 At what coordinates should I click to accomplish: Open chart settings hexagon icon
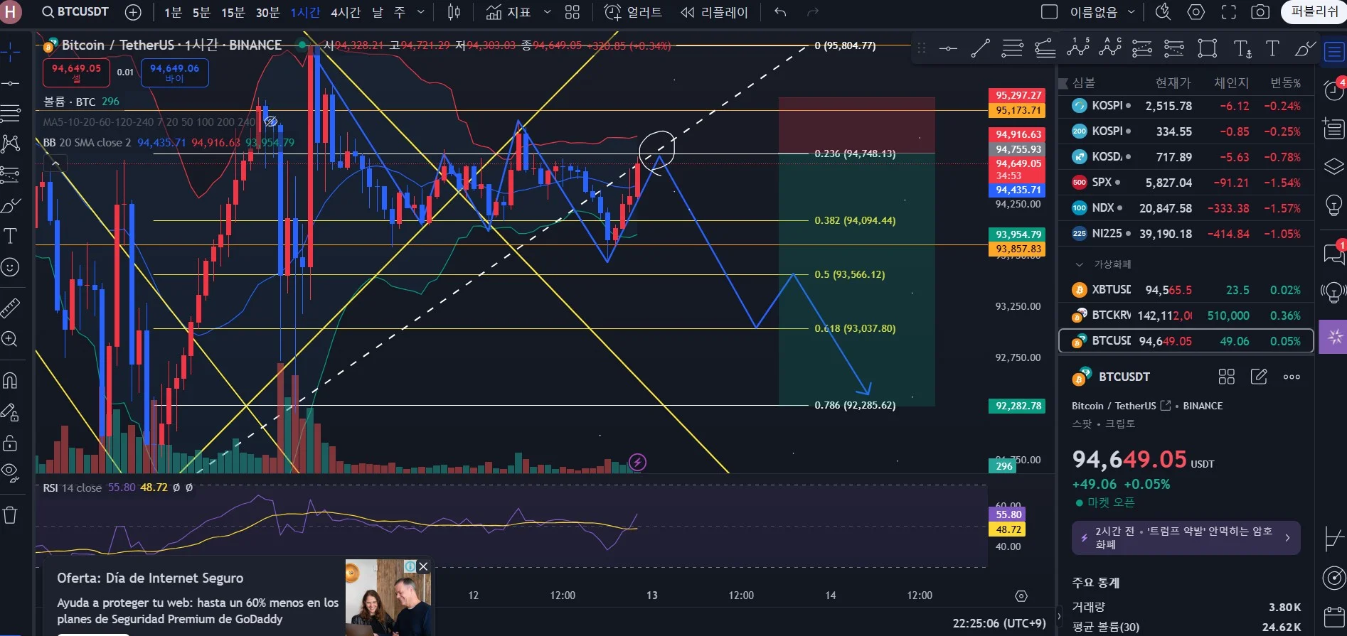(1196, 12)
